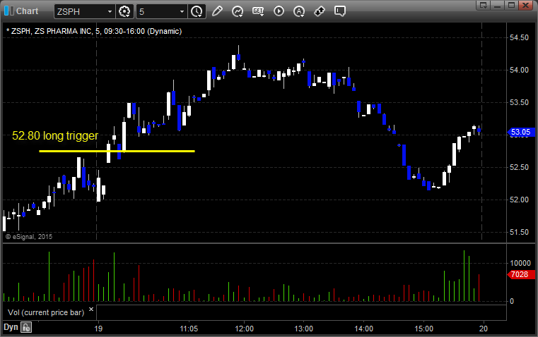This screenshot has width=538, height=337.
Task: Click the 12:00 time axis label
Action: pos(245,329)
